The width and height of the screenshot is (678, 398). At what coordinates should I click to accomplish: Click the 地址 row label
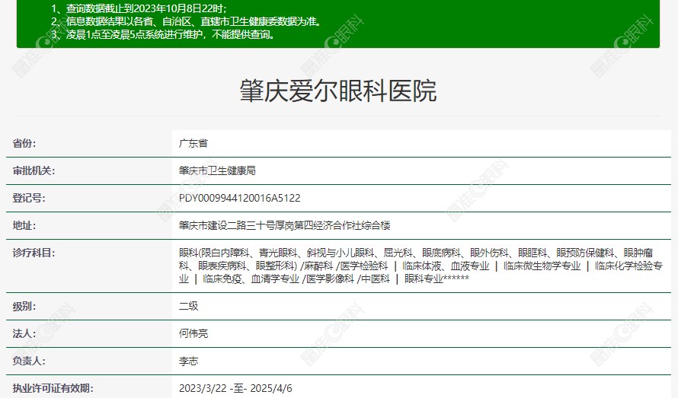(x=24, y=225)
